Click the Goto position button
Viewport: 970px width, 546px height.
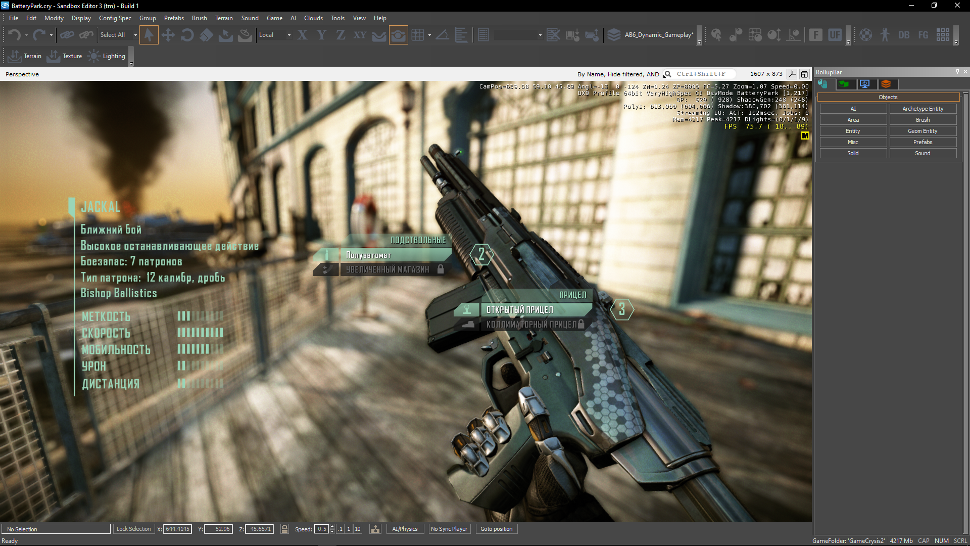pos(496,529)
